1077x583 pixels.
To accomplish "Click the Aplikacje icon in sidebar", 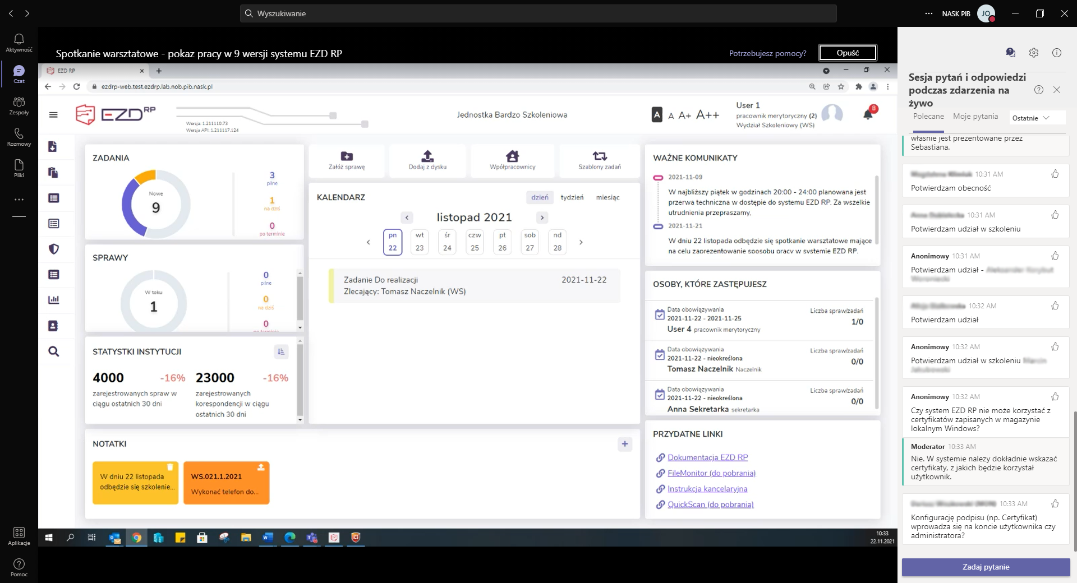I will tap(19, 535).
